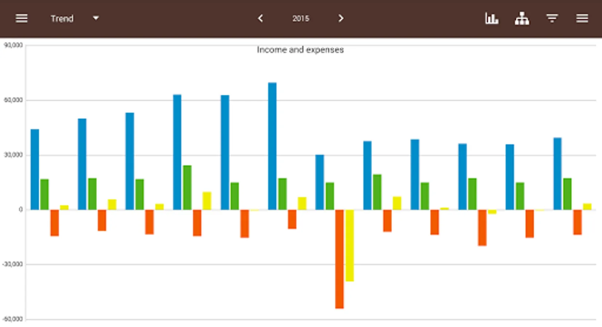The image size is (602, 327).
Task: Tap the Income and expenses chart title
Action: pos(300,50)
